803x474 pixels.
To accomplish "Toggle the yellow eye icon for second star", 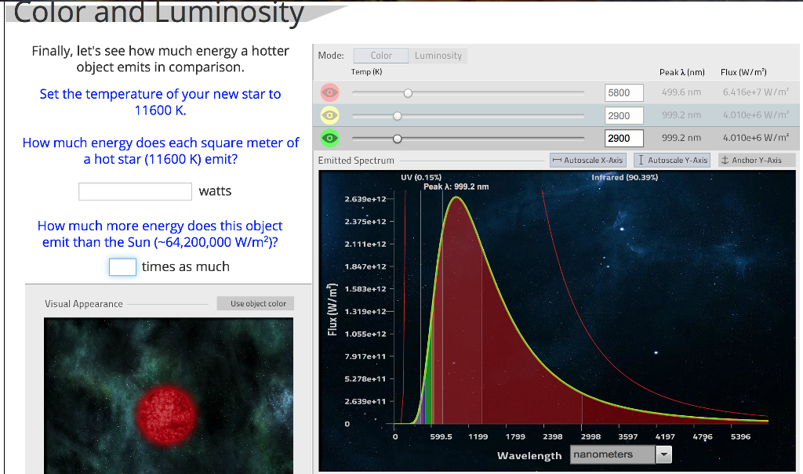I will (x=329, y=115).
